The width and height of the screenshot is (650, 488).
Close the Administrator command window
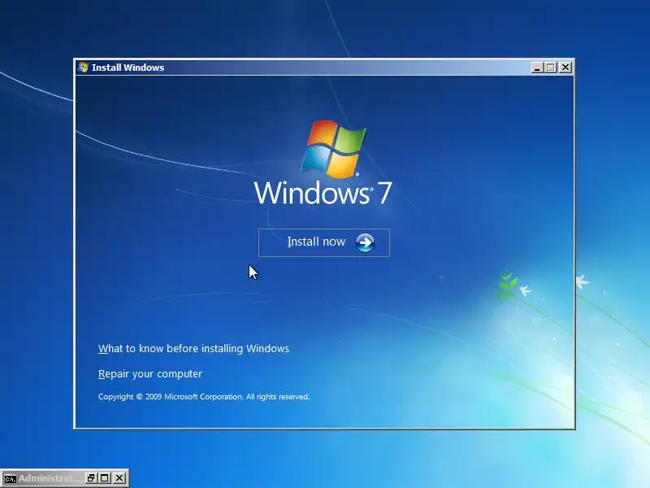119,478
